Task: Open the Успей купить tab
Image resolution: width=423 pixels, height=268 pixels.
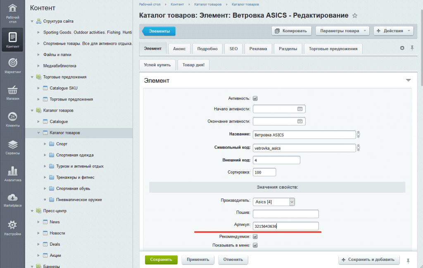Action: point(157,65)
